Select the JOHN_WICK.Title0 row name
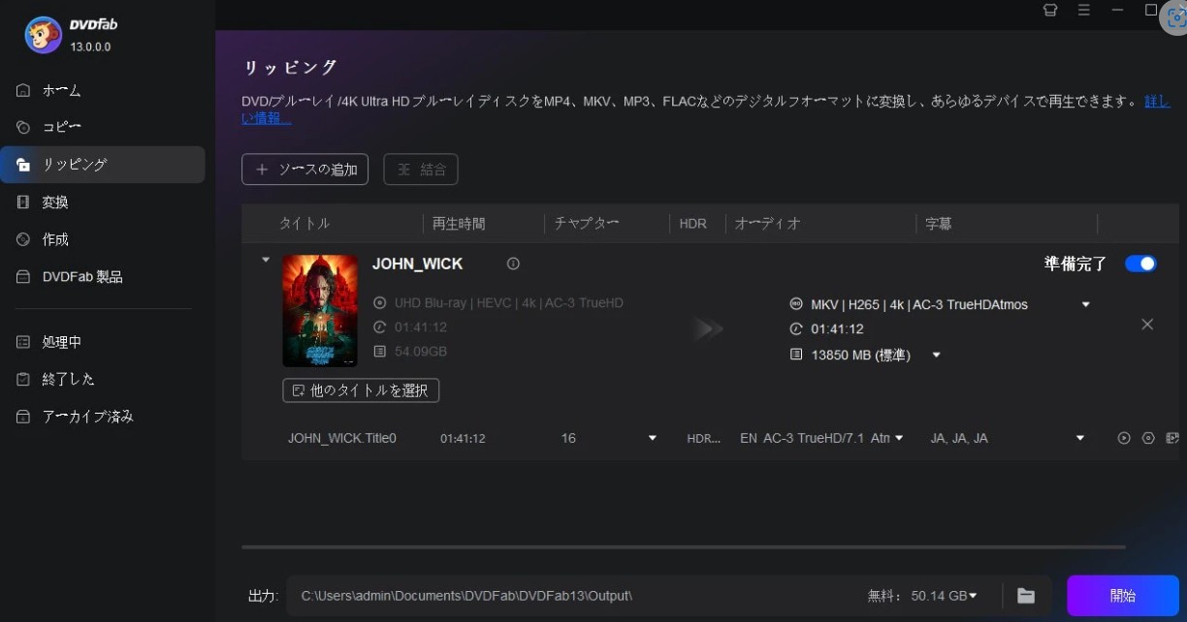This screenshot has height=622, width=1187. click(x=342, y=438)
